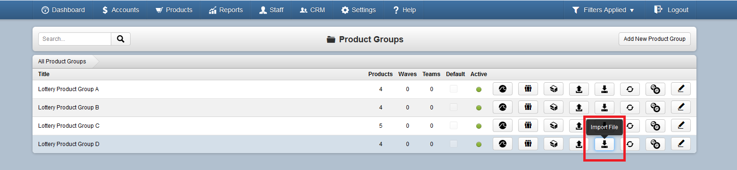The width and height of the screenshot is (737, 170).
Task: Toggle Active green dot for Product Group B
Action: coord(479,108)
